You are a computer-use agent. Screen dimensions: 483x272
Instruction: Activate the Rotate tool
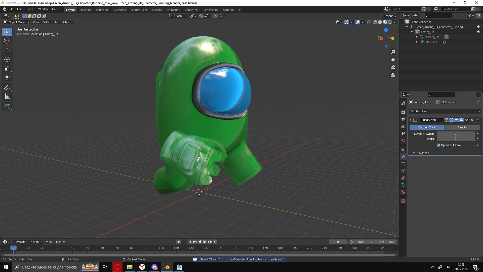(7, 60)
